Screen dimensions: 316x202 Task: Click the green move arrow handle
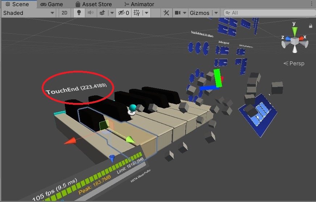coord(130,139)
